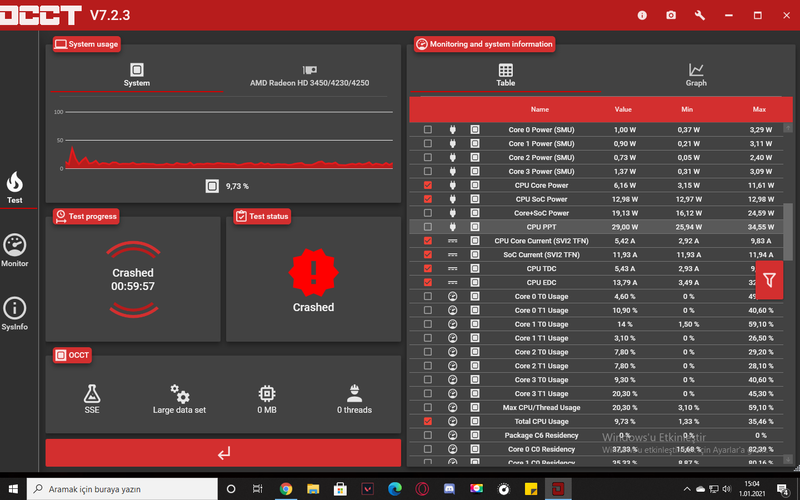Open the OCCT about info icon
The image size is (800, 500).
coord(642,15)
